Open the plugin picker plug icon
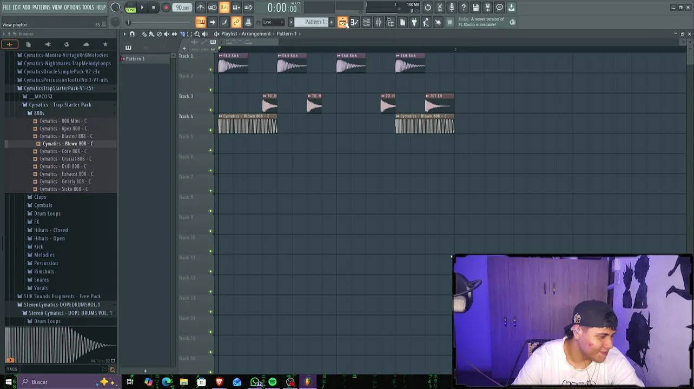The image size is (694, 389). pos(414,22)
